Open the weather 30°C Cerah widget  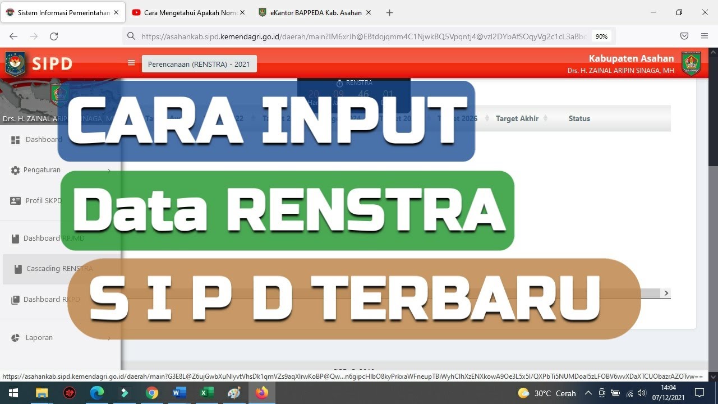pos(547,393)
